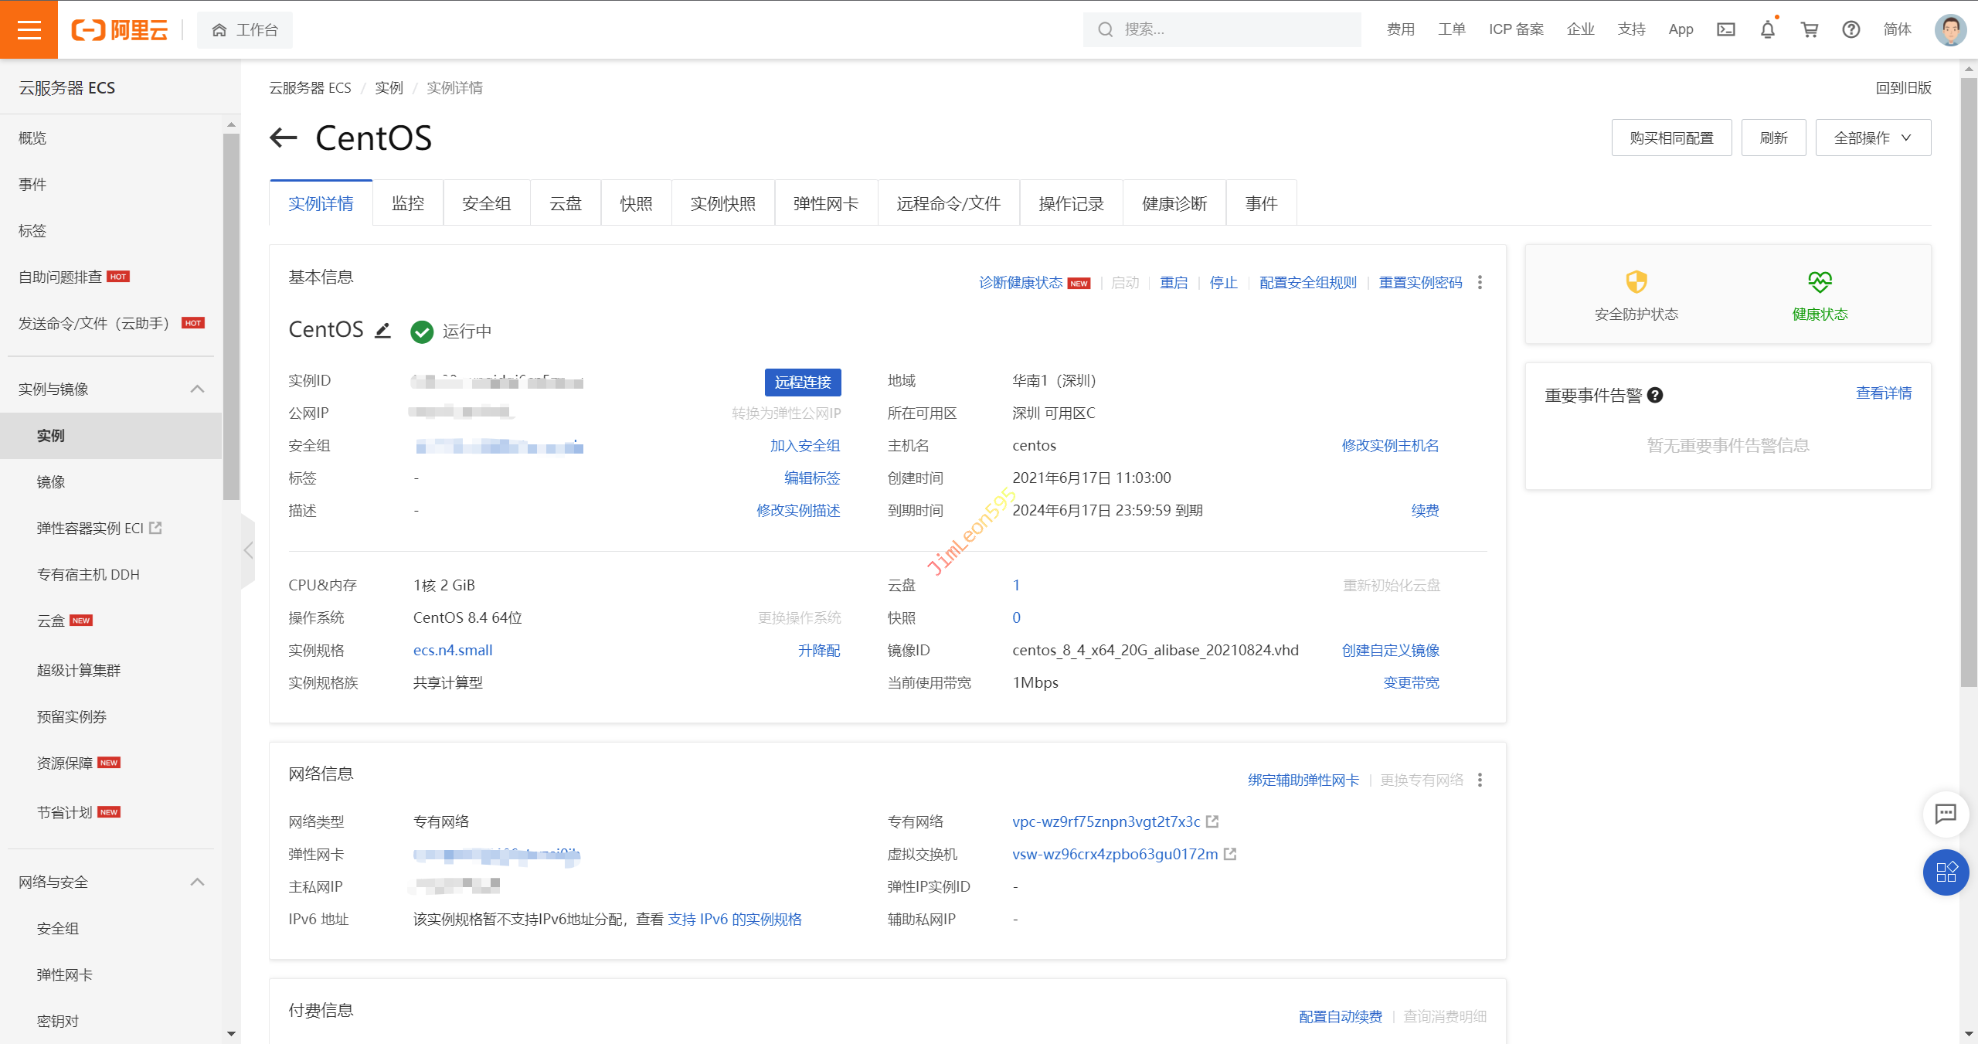Click the Cloud Shell terminal icon
The width and height of the screenshot is (1978, 1044).
click(x=1726, y=29)
